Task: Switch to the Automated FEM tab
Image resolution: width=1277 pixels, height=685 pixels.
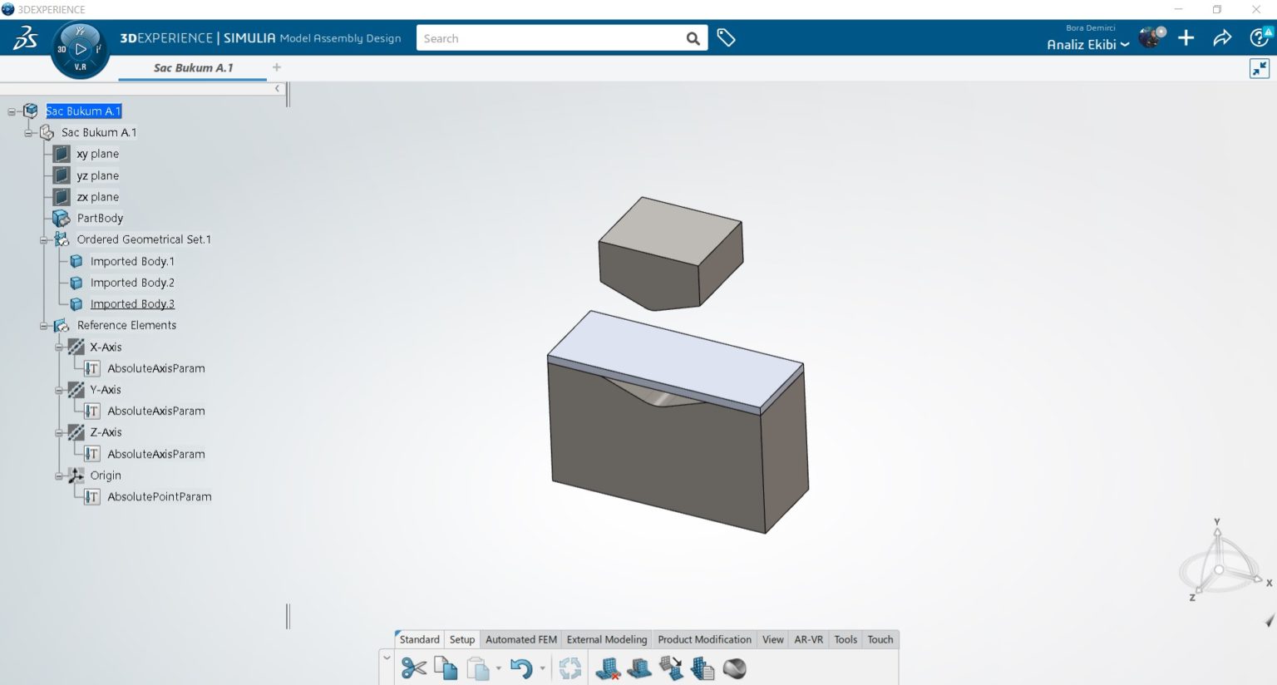Action: pyautogui.click(x=520, y=639)
